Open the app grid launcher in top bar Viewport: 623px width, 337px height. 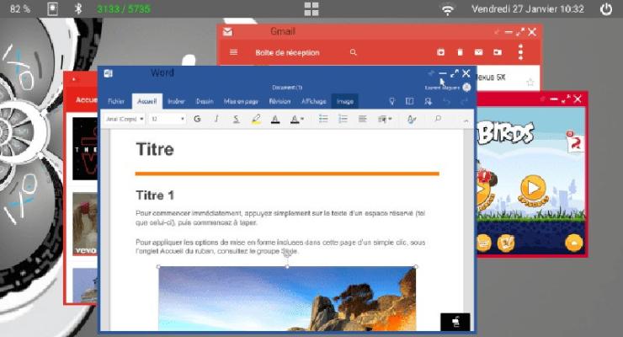coord(311,8)
